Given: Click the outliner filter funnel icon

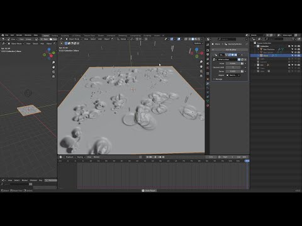Looking at the screenshot, I should pyautogui.click(x=293, y=39).
